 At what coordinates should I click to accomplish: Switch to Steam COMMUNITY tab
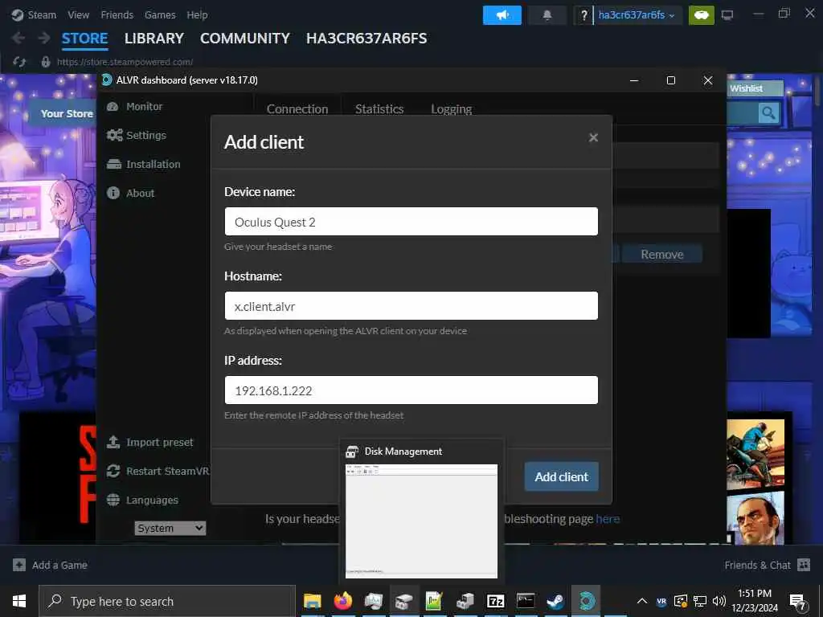coord(244,39)
